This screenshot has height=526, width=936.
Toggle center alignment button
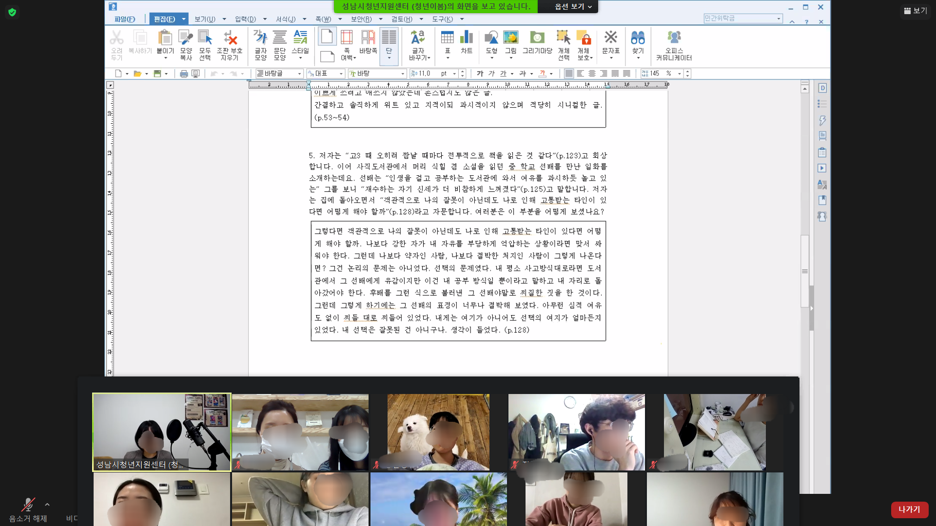pyautogui.click(x=592, y=74)
